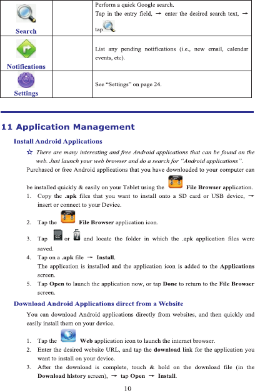255x391 pixels.
Task: Click the 'Install Android Applications' subheading
Action: pos(58,141)
